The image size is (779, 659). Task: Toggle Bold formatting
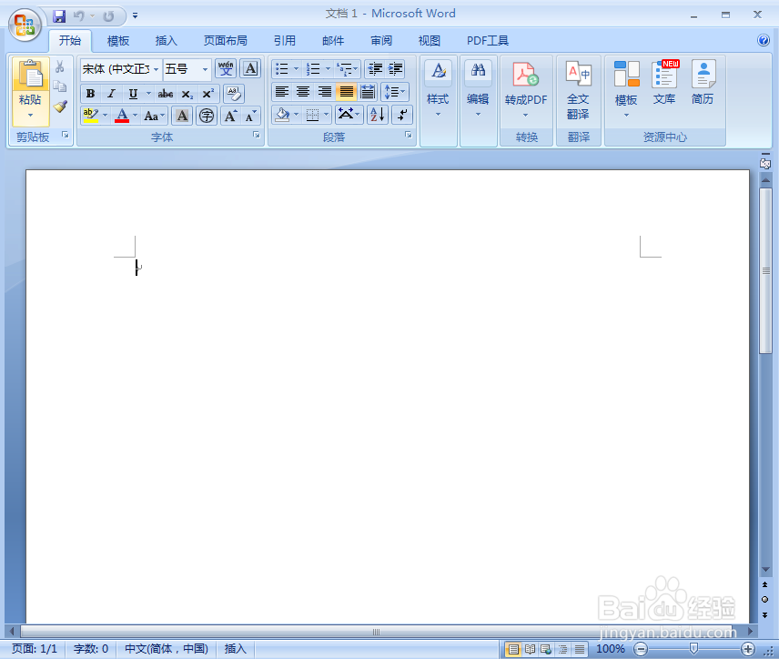pyautogui.click(x=90, y=94)
